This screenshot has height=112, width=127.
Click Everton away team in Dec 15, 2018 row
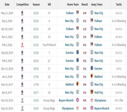98,69
